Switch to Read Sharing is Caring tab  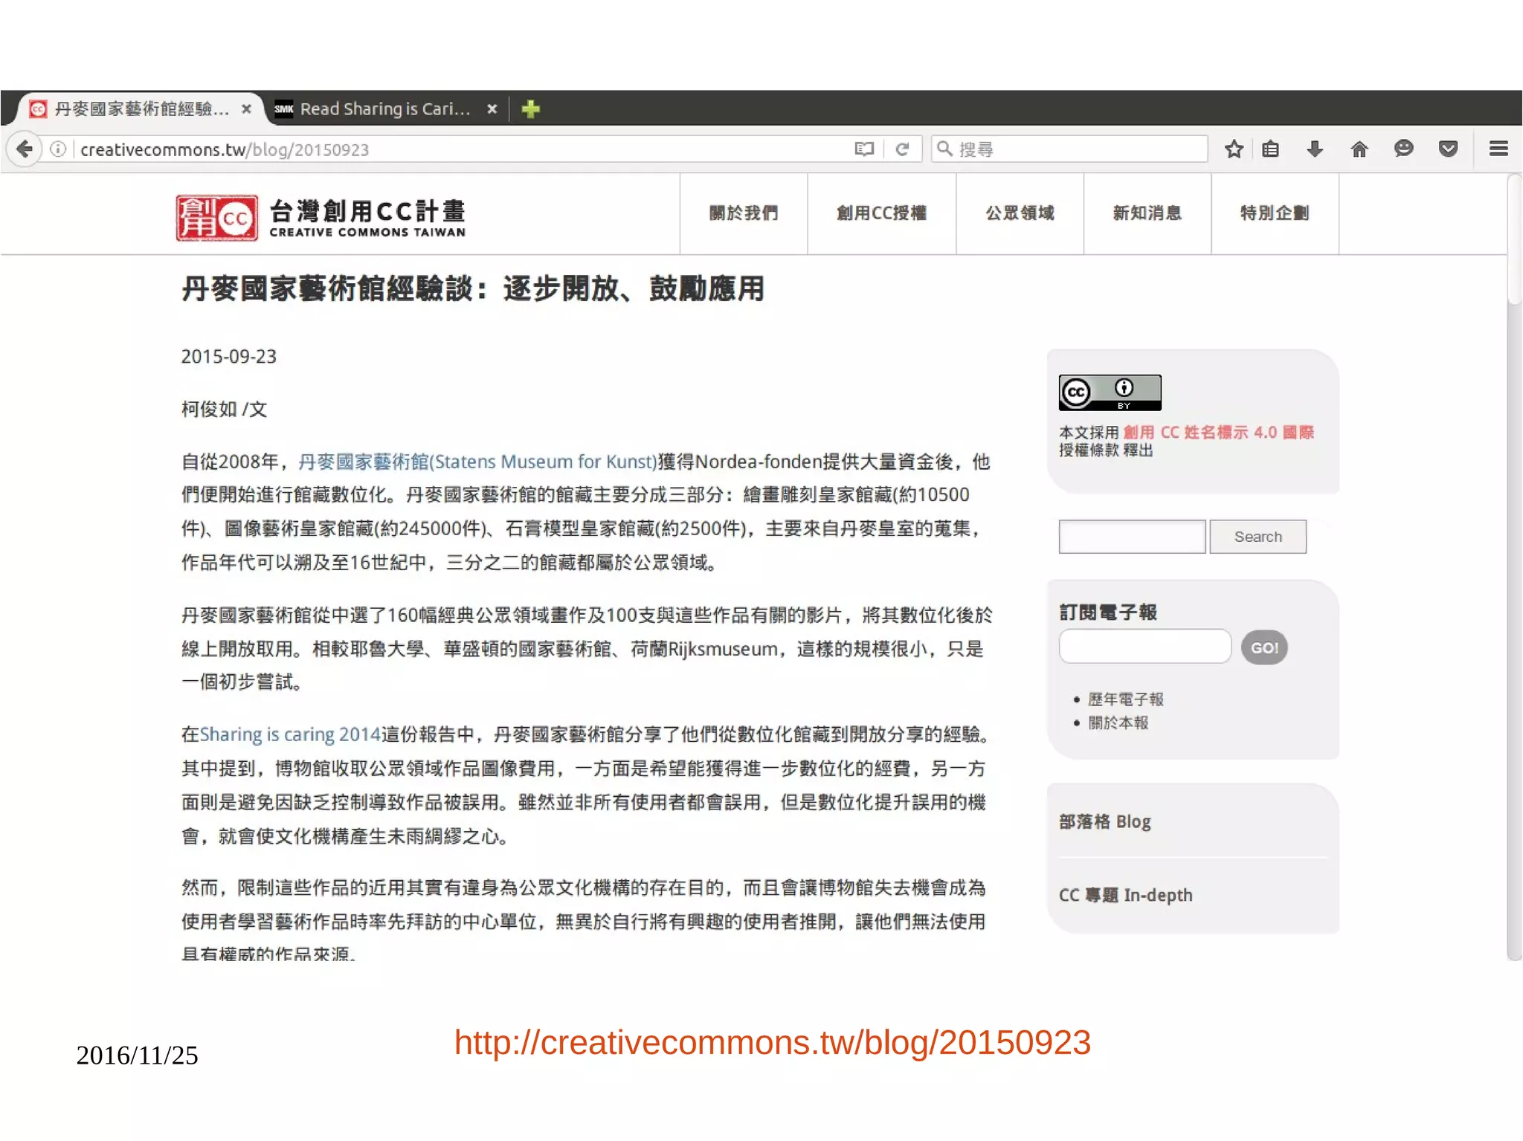coord(384,109)
